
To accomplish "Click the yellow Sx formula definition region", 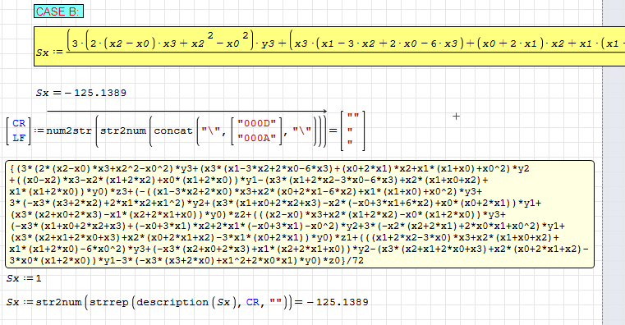I will 329,47.
